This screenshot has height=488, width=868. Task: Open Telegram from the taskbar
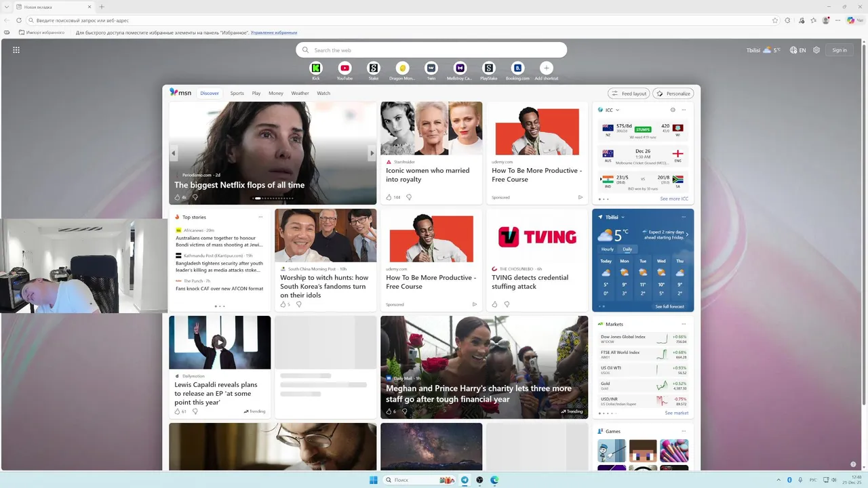point(465,480)
